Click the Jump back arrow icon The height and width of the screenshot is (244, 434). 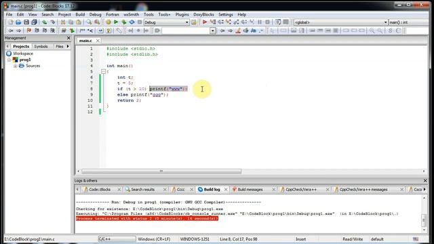pyautogui.click(x=11, y=30)
